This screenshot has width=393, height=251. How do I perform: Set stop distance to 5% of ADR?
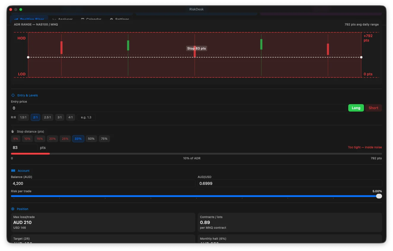pos(15,139)
